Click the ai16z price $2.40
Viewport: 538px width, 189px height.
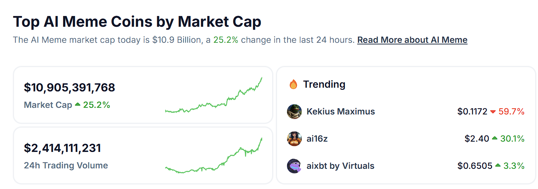(x=476, y=139)
